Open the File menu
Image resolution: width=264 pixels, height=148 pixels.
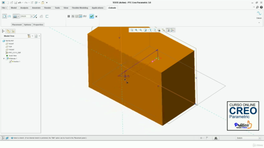click(4, 8)
